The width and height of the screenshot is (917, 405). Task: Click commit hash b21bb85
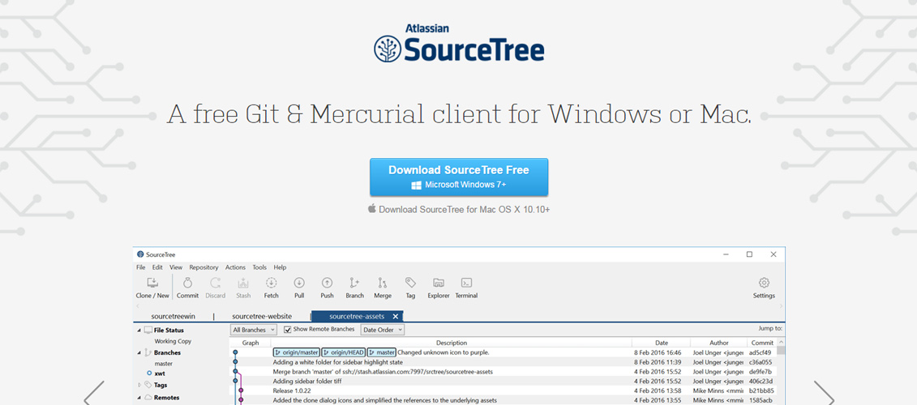point(761,390)
